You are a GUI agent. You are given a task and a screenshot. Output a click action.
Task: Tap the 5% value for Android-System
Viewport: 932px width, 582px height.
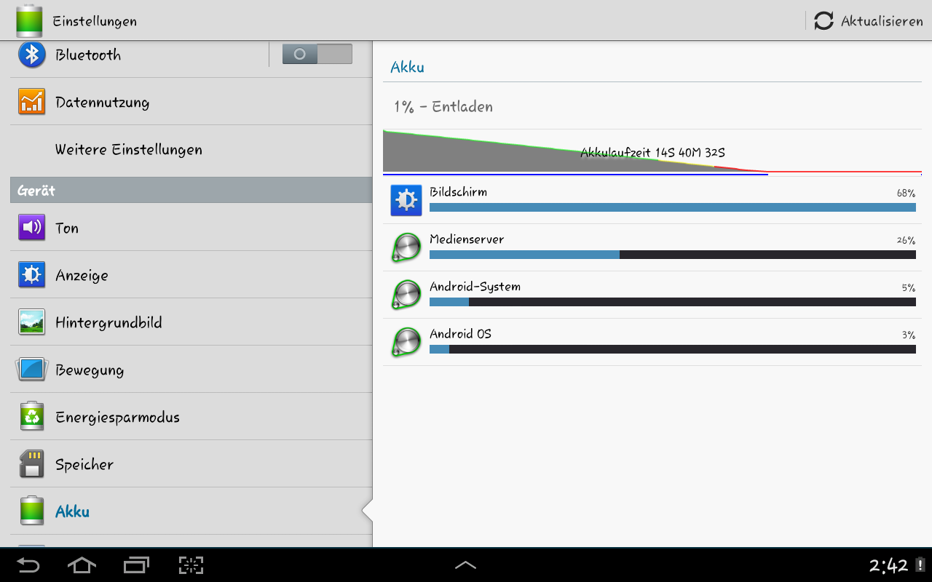908,288
